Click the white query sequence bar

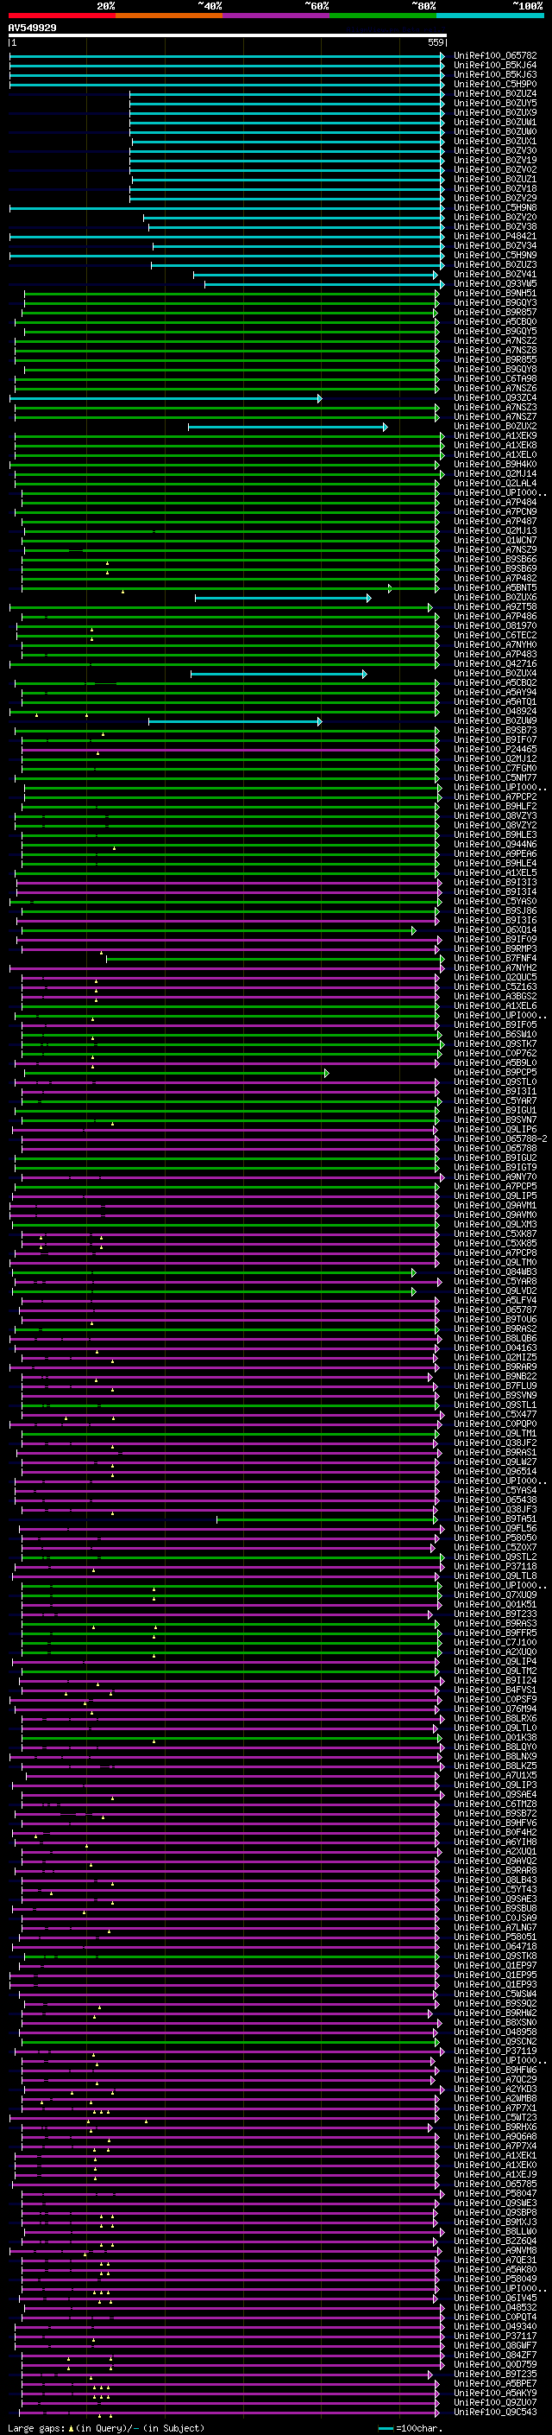click(x=228, y=36)
